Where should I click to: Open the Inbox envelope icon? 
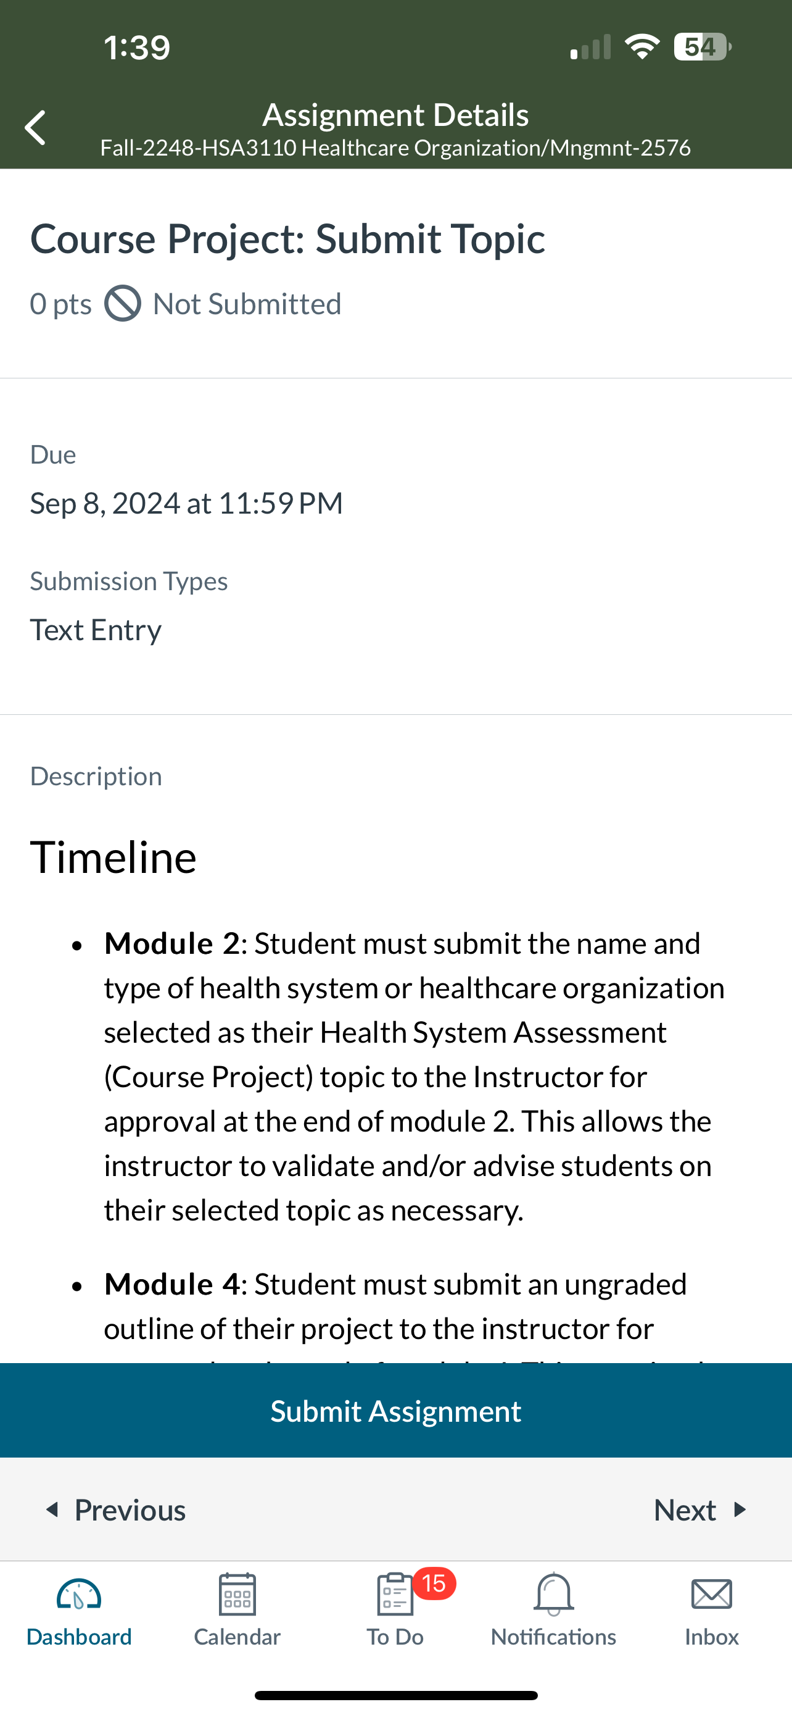[712, 1595]
